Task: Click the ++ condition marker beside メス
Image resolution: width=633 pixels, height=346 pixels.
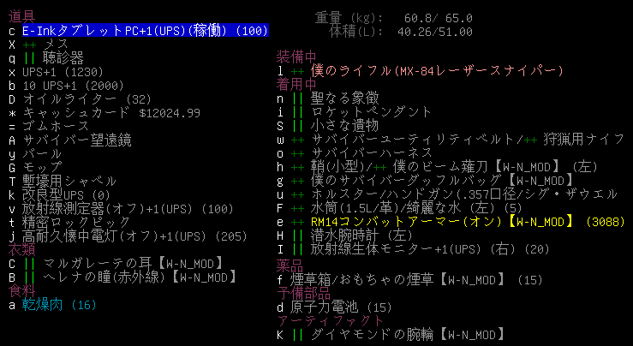Action: point(30,45)
